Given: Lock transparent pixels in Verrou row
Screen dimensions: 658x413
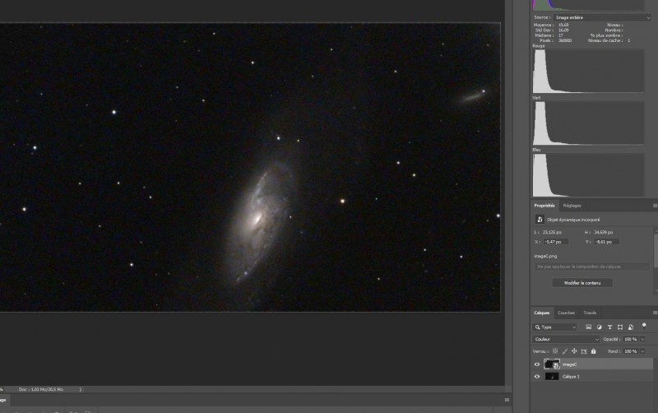Looking at the screenshot, I should 555,351.
